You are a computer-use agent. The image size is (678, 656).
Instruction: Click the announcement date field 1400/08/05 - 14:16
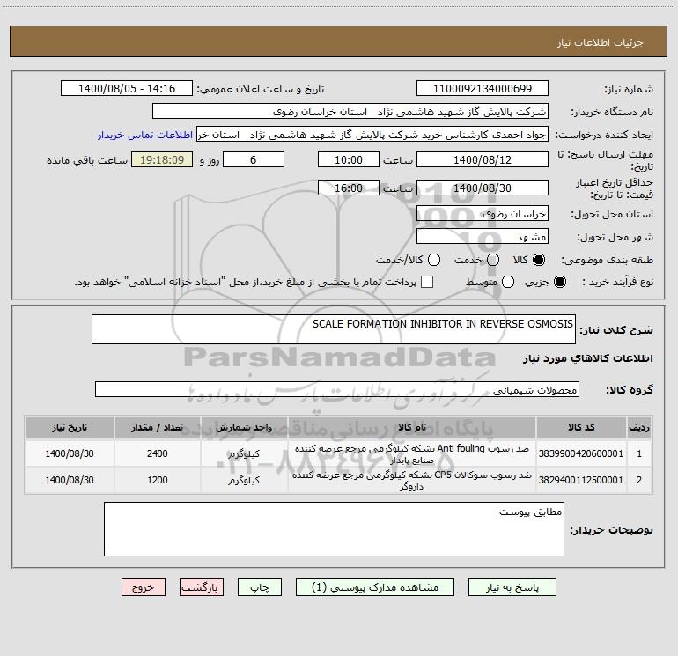click(127, 88)
